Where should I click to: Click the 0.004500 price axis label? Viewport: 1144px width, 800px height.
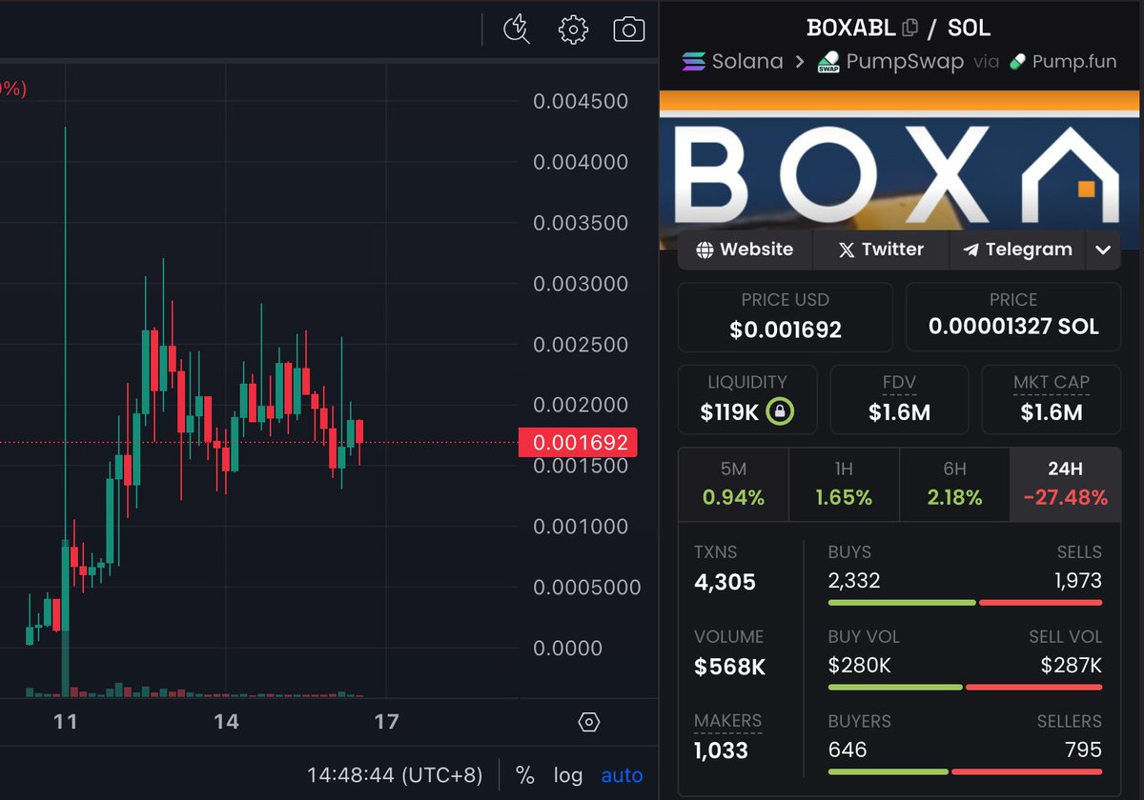pyautogui.click(x=581, y=101)
